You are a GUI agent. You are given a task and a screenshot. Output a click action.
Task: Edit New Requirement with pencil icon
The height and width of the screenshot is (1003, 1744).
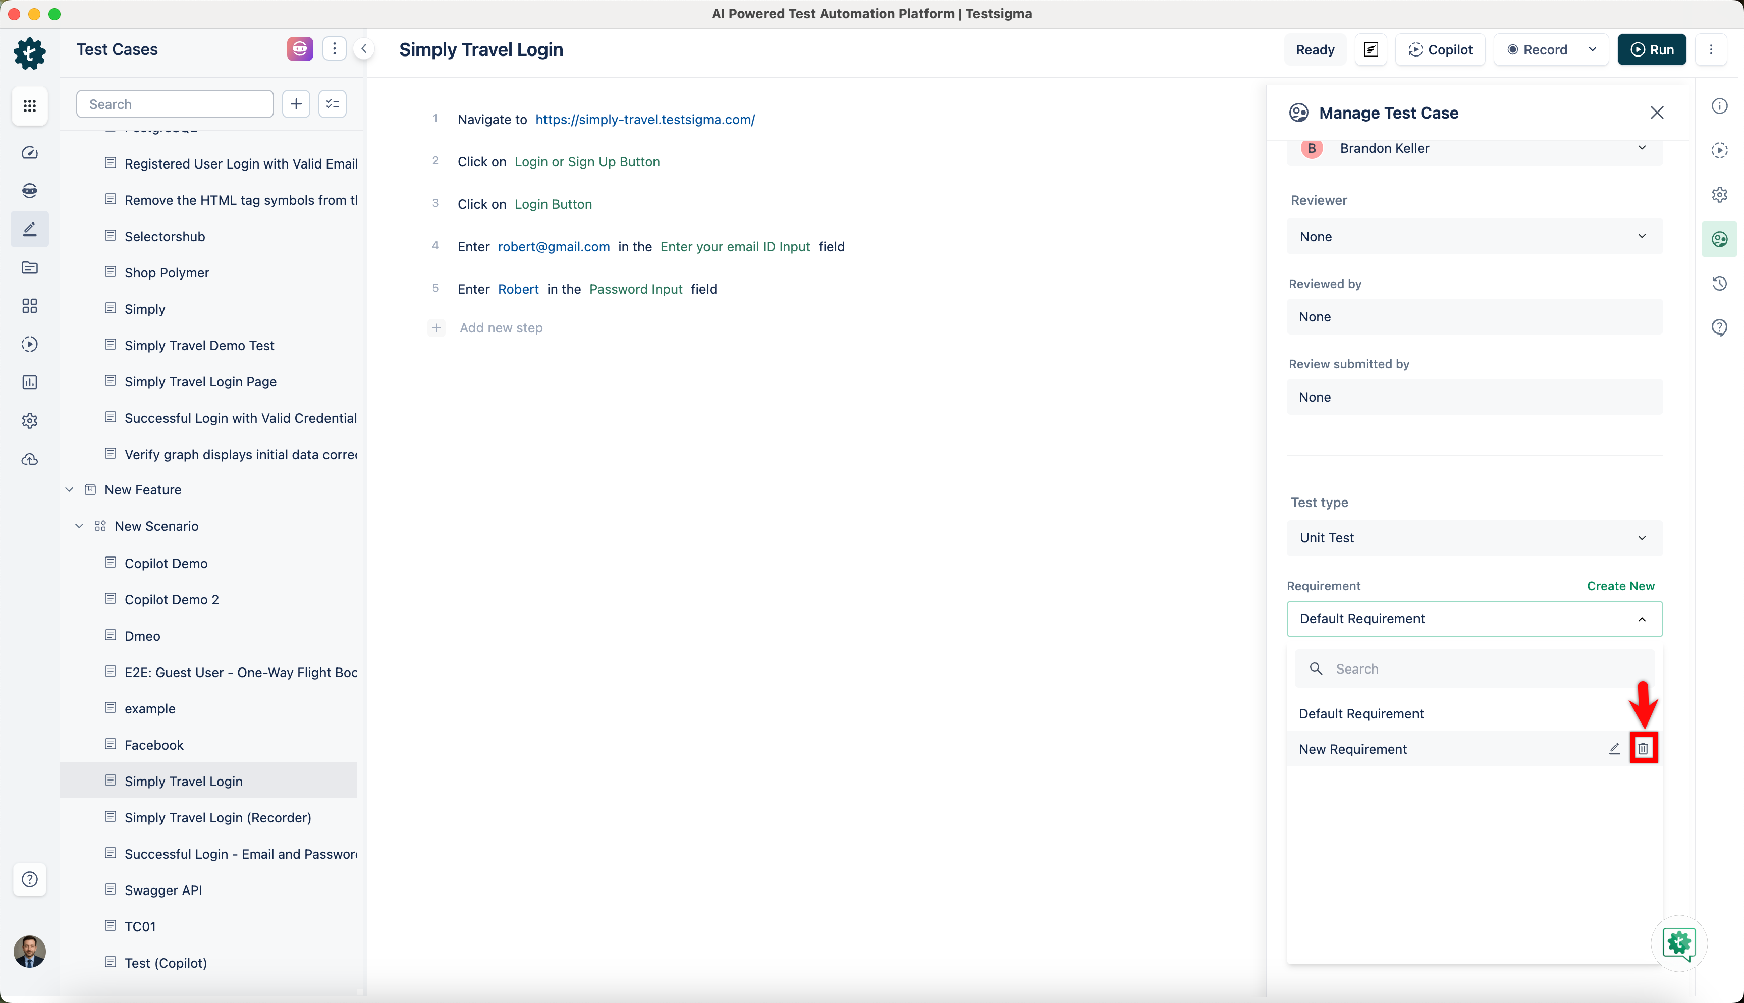pos(1614,749)
